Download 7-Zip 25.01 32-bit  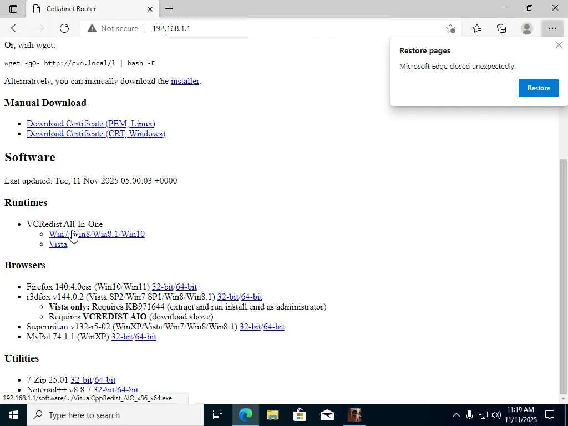[82, 380]
